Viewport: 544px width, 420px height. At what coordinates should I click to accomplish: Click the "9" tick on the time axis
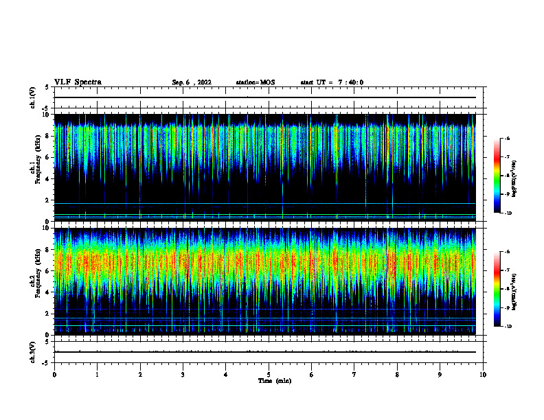click(440, 375)
